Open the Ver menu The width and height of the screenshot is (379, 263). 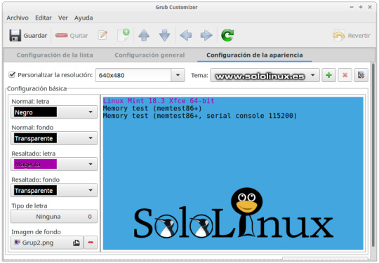tap(63, 18)
